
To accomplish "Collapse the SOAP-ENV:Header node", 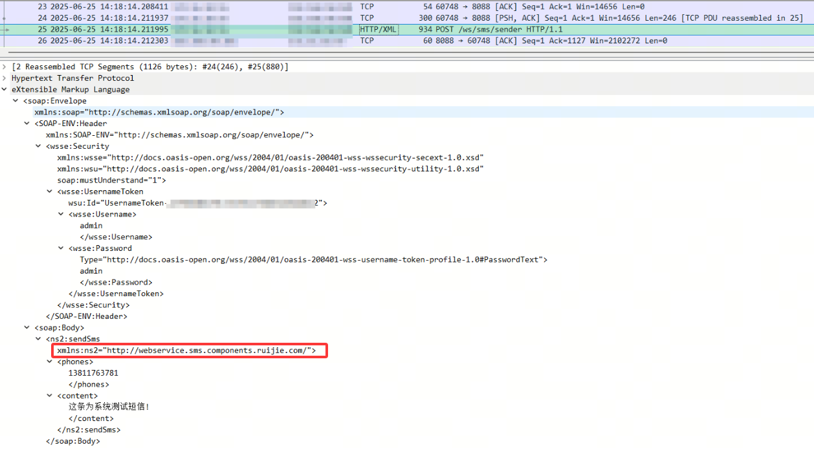I will click(x=27, y=124).
